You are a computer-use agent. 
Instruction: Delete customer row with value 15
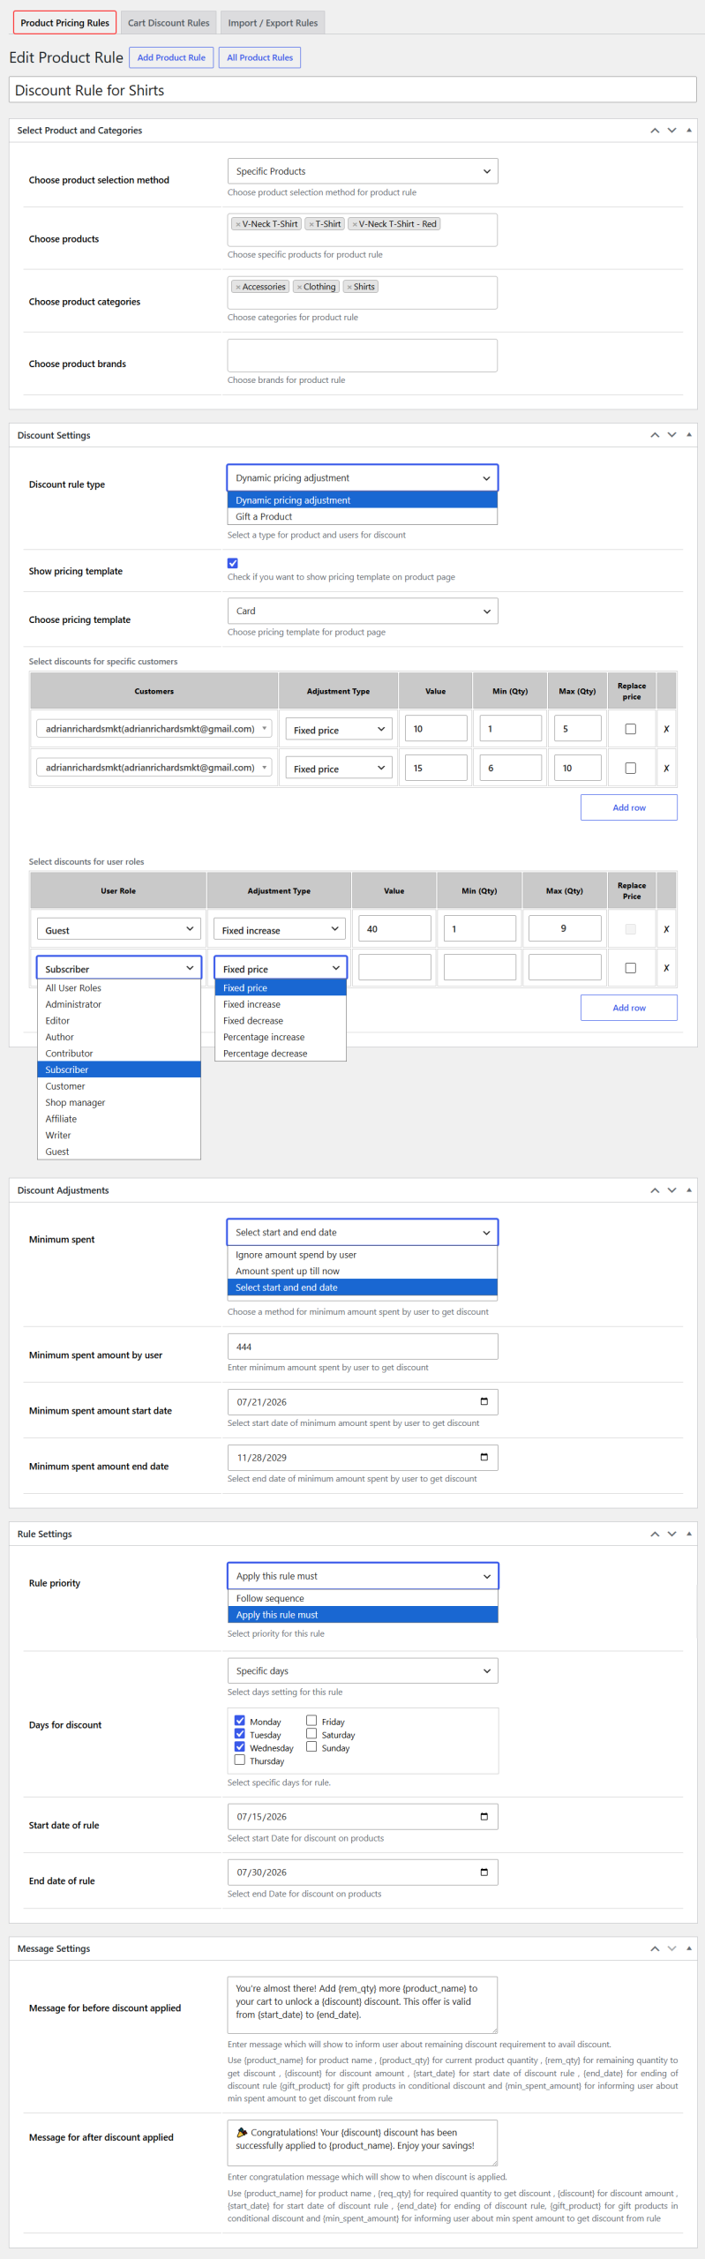coord(666,768)
